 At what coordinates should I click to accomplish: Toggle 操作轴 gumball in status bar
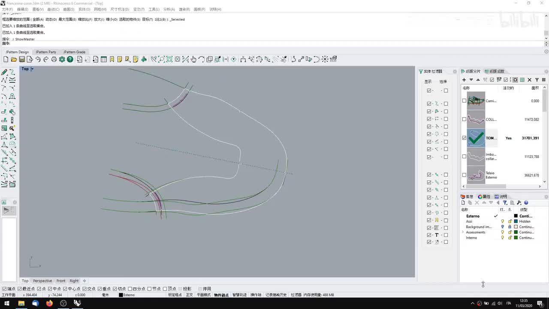[256, 295]
